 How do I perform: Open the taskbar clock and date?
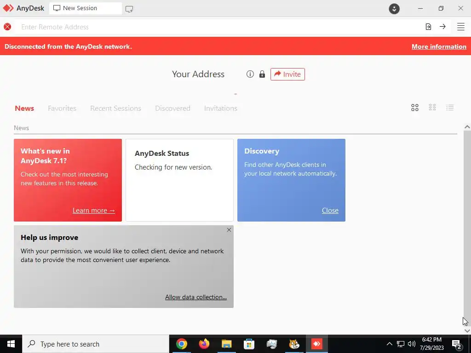pos(431,344)
